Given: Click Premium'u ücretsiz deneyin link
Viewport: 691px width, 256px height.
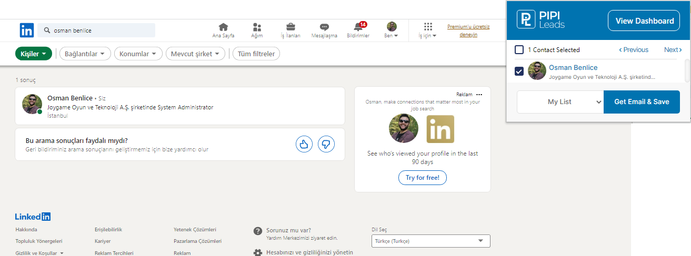Looking at the screenshot, I should tap(468, 30).
